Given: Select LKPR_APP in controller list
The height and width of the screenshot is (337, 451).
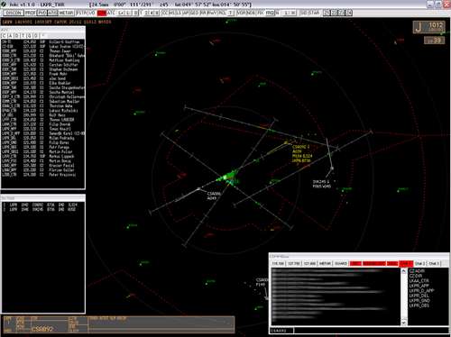Looking at the screenshot, I should pos(419,286).
